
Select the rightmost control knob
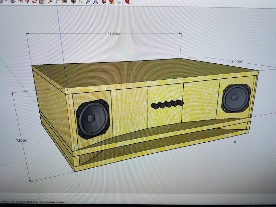(180, 103)
